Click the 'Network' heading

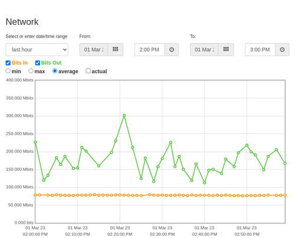(22, 22)
